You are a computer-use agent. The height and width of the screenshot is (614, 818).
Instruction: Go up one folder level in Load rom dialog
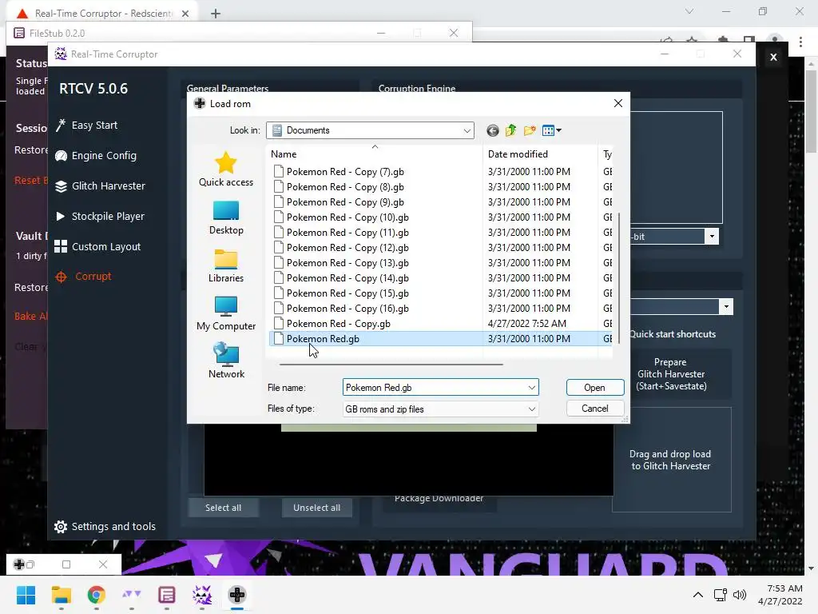pos(510,130)
